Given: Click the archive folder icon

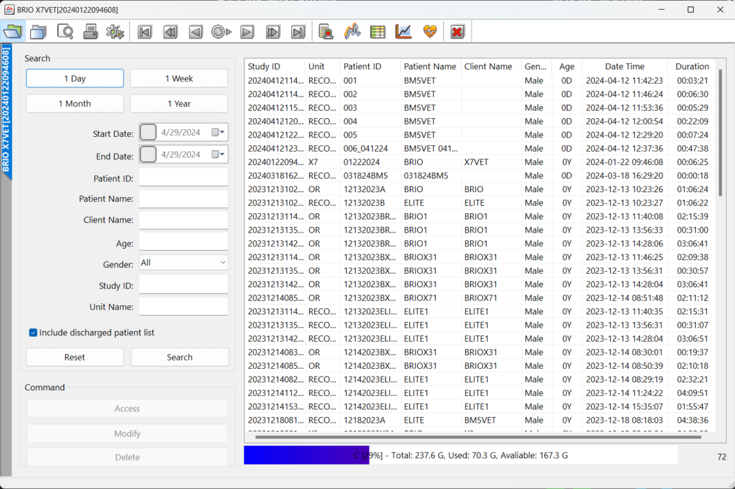Looking at the screenshot, I should (x=38, y=31).
